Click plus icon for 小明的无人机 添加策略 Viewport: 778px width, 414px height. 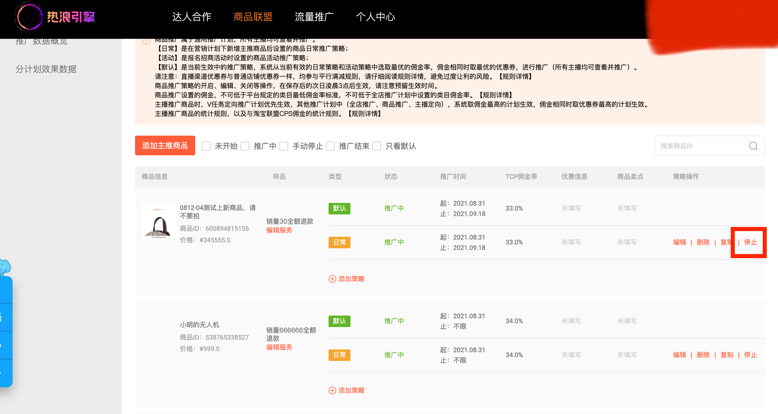[332, 390]
